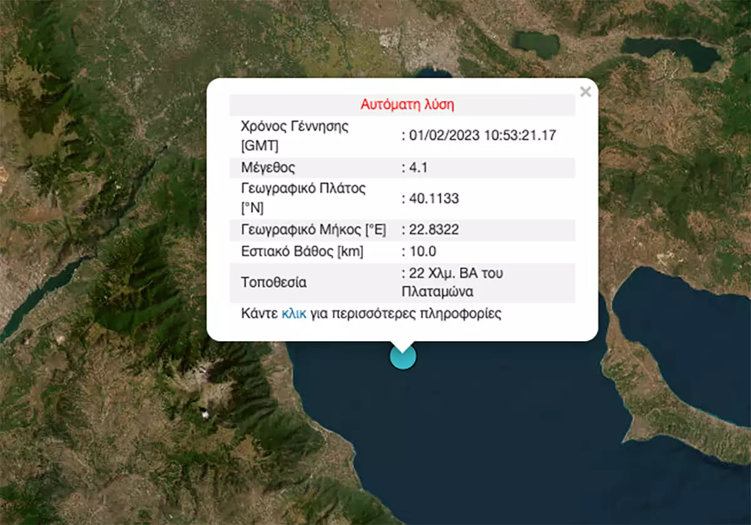
Task: Click the smaller lake at the top of the map
Action: point(536,44)
